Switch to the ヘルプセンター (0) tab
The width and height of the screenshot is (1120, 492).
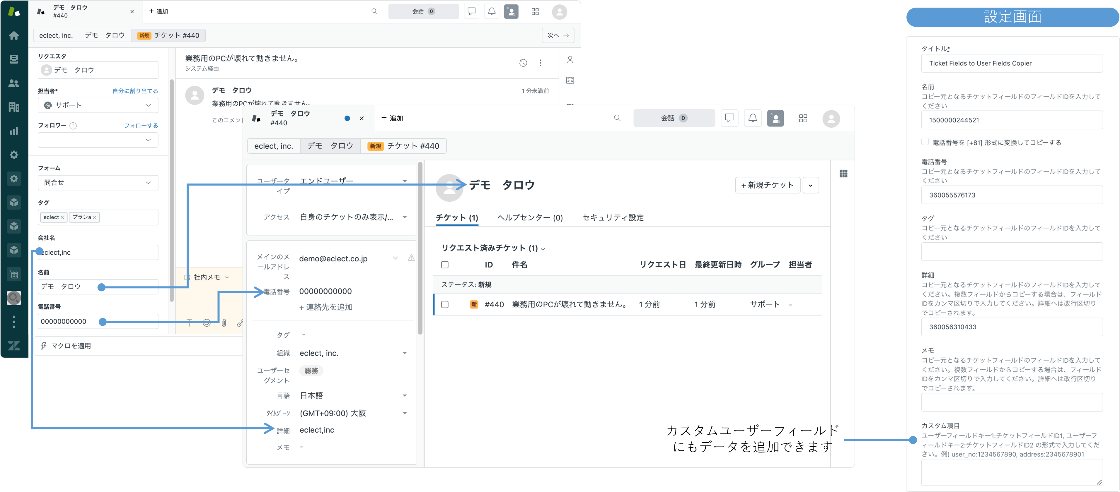pyautogui.click(x=530, y=217)
